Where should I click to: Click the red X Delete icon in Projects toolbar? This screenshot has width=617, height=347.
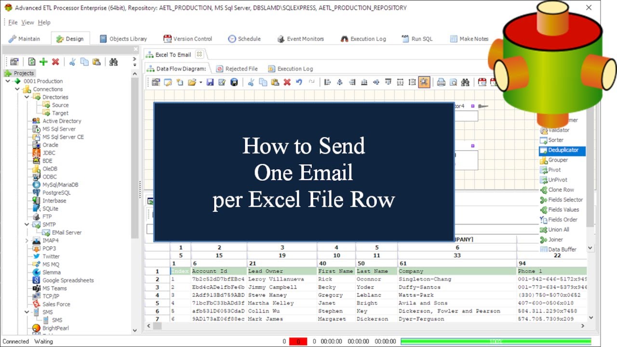tap(55, 62)
